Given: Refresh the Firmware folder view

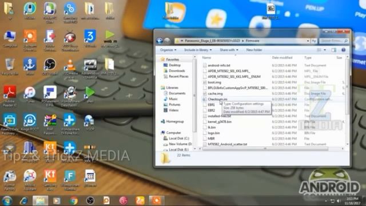Looking at the screenshot, I should point(314,41).
